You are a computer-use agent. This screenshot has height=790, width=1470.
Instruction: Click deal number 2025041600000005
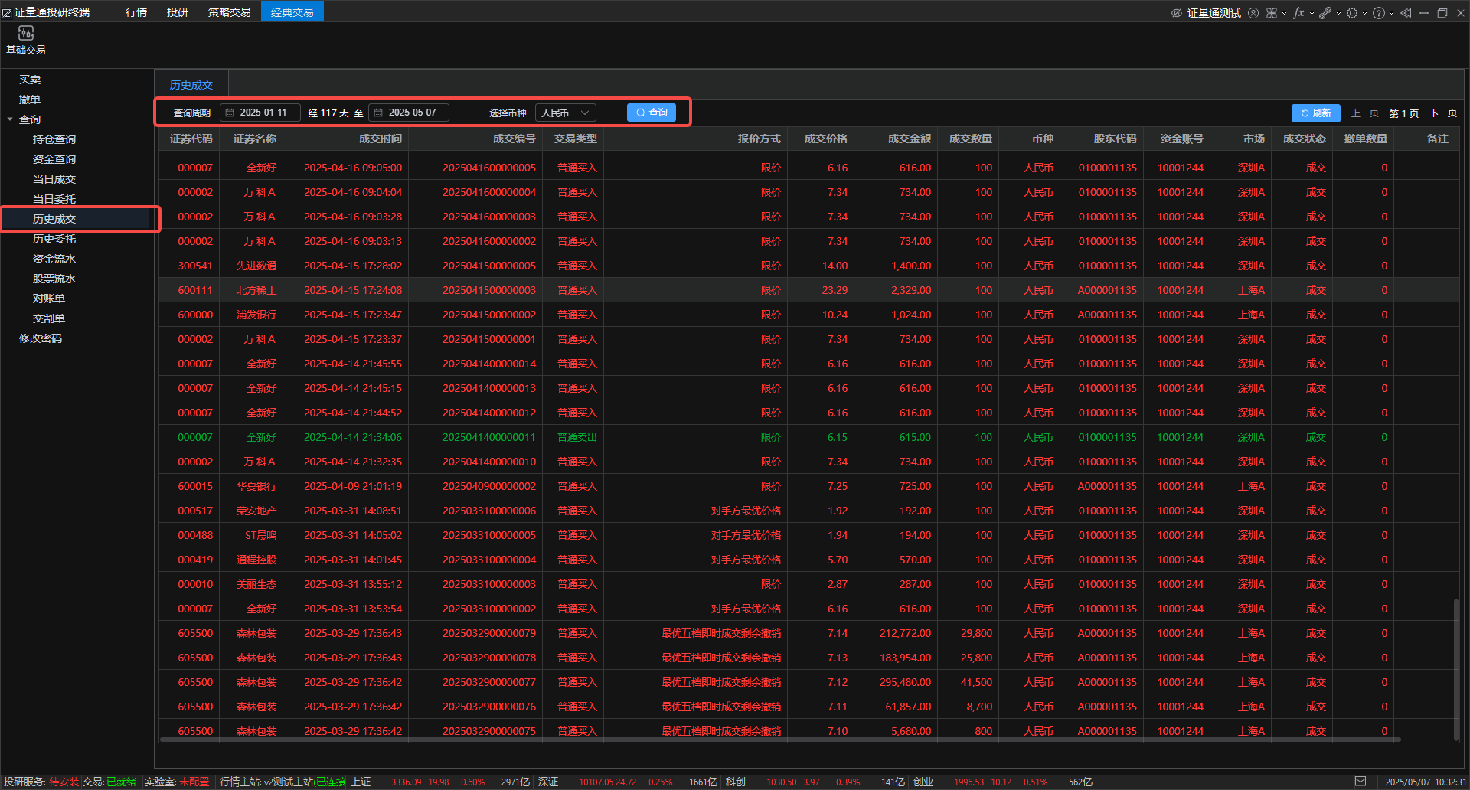[489, 168]
